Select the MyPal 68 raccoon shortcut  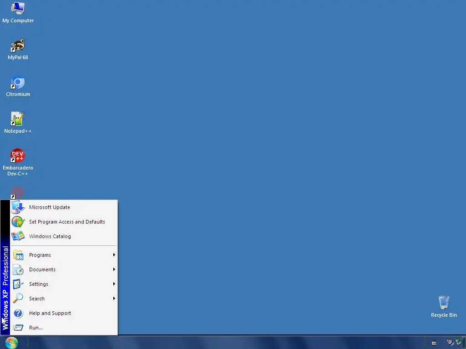(x=18, y=49)
